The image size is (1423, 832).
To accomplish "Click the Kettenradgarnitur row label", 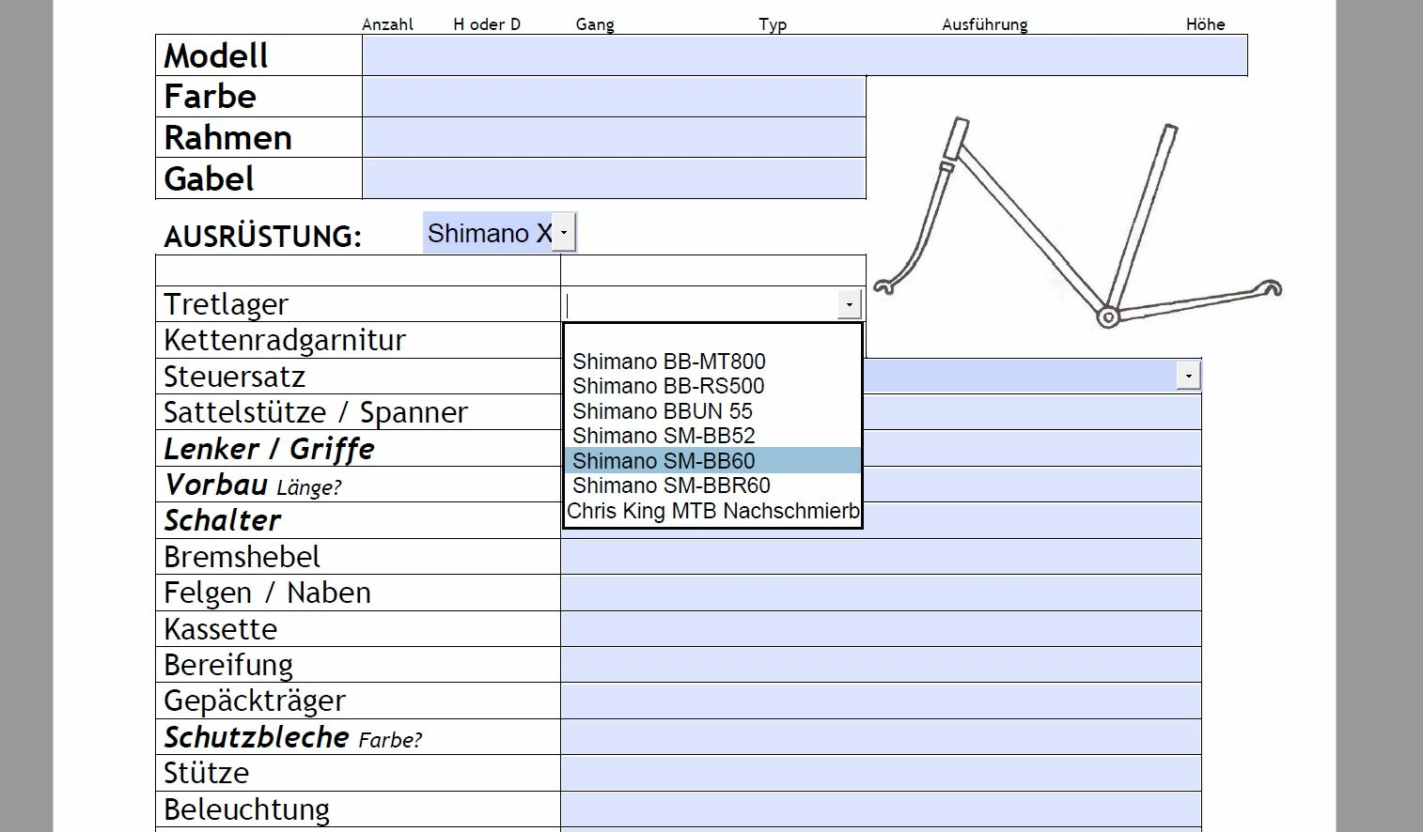I will (285, 340).
